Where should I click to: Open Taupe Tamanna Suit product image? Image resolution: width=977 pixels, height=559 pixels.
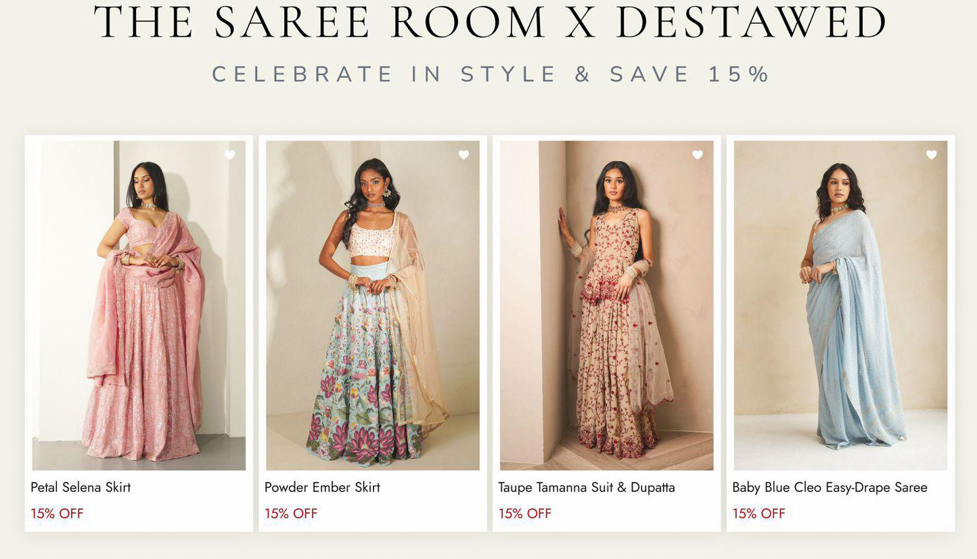pyautogui.click(x=606, y=305)
